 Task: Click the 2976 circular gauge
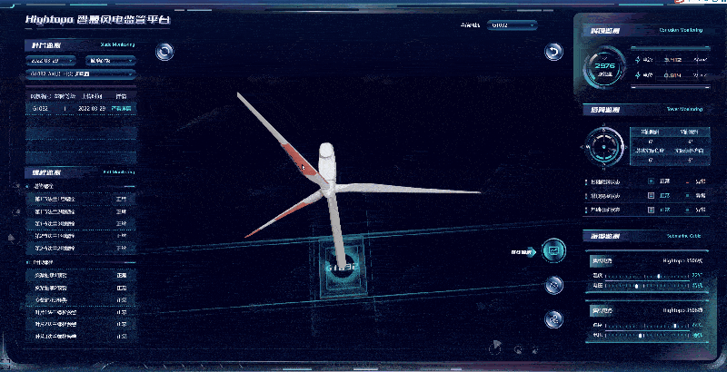tap(604, 68)
